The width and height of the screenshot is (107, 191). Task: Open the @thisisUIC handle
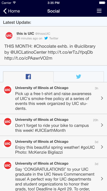point(43,34)
